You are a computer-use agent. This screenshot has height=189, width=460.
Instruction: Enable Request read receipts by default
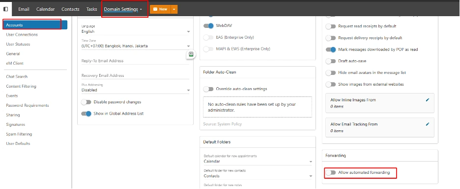click(331, 26)
